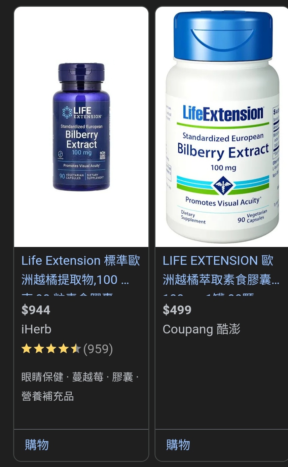The image size is (288, 467).
Task: Select the 眼睛保健 category tag
Action: [42, 377]
